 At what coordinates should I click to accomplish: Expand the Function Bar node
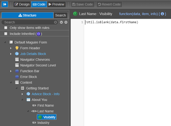click(x=11, y=71)
